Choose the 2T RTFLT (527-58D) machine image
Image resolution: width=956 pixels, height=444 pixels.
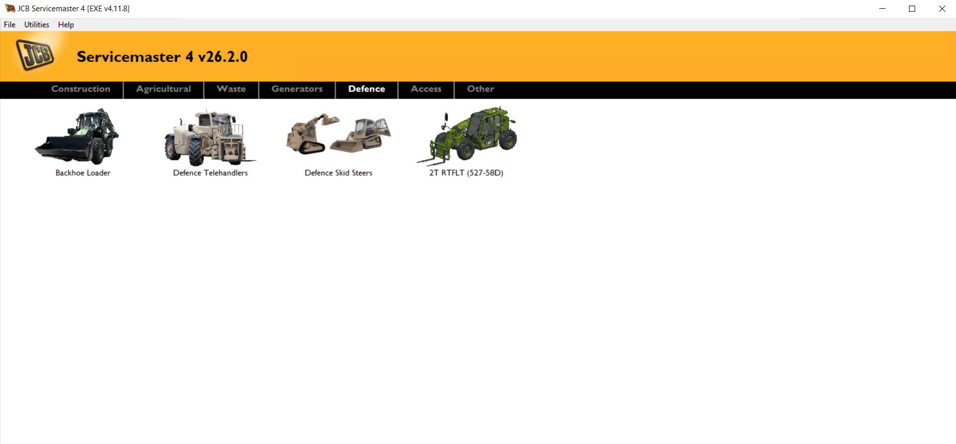click(467, 136)
